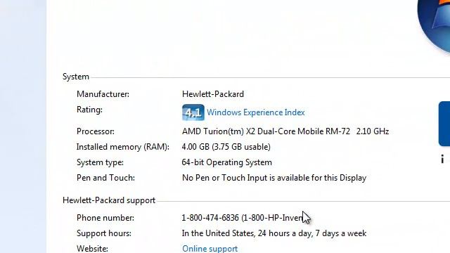
Task: Open the Online support website link
Action: [210, 248]
